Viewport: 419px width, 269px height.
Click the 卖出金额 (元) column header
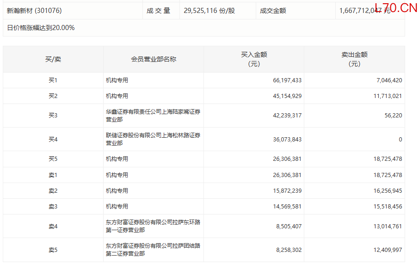click(354, 59)
